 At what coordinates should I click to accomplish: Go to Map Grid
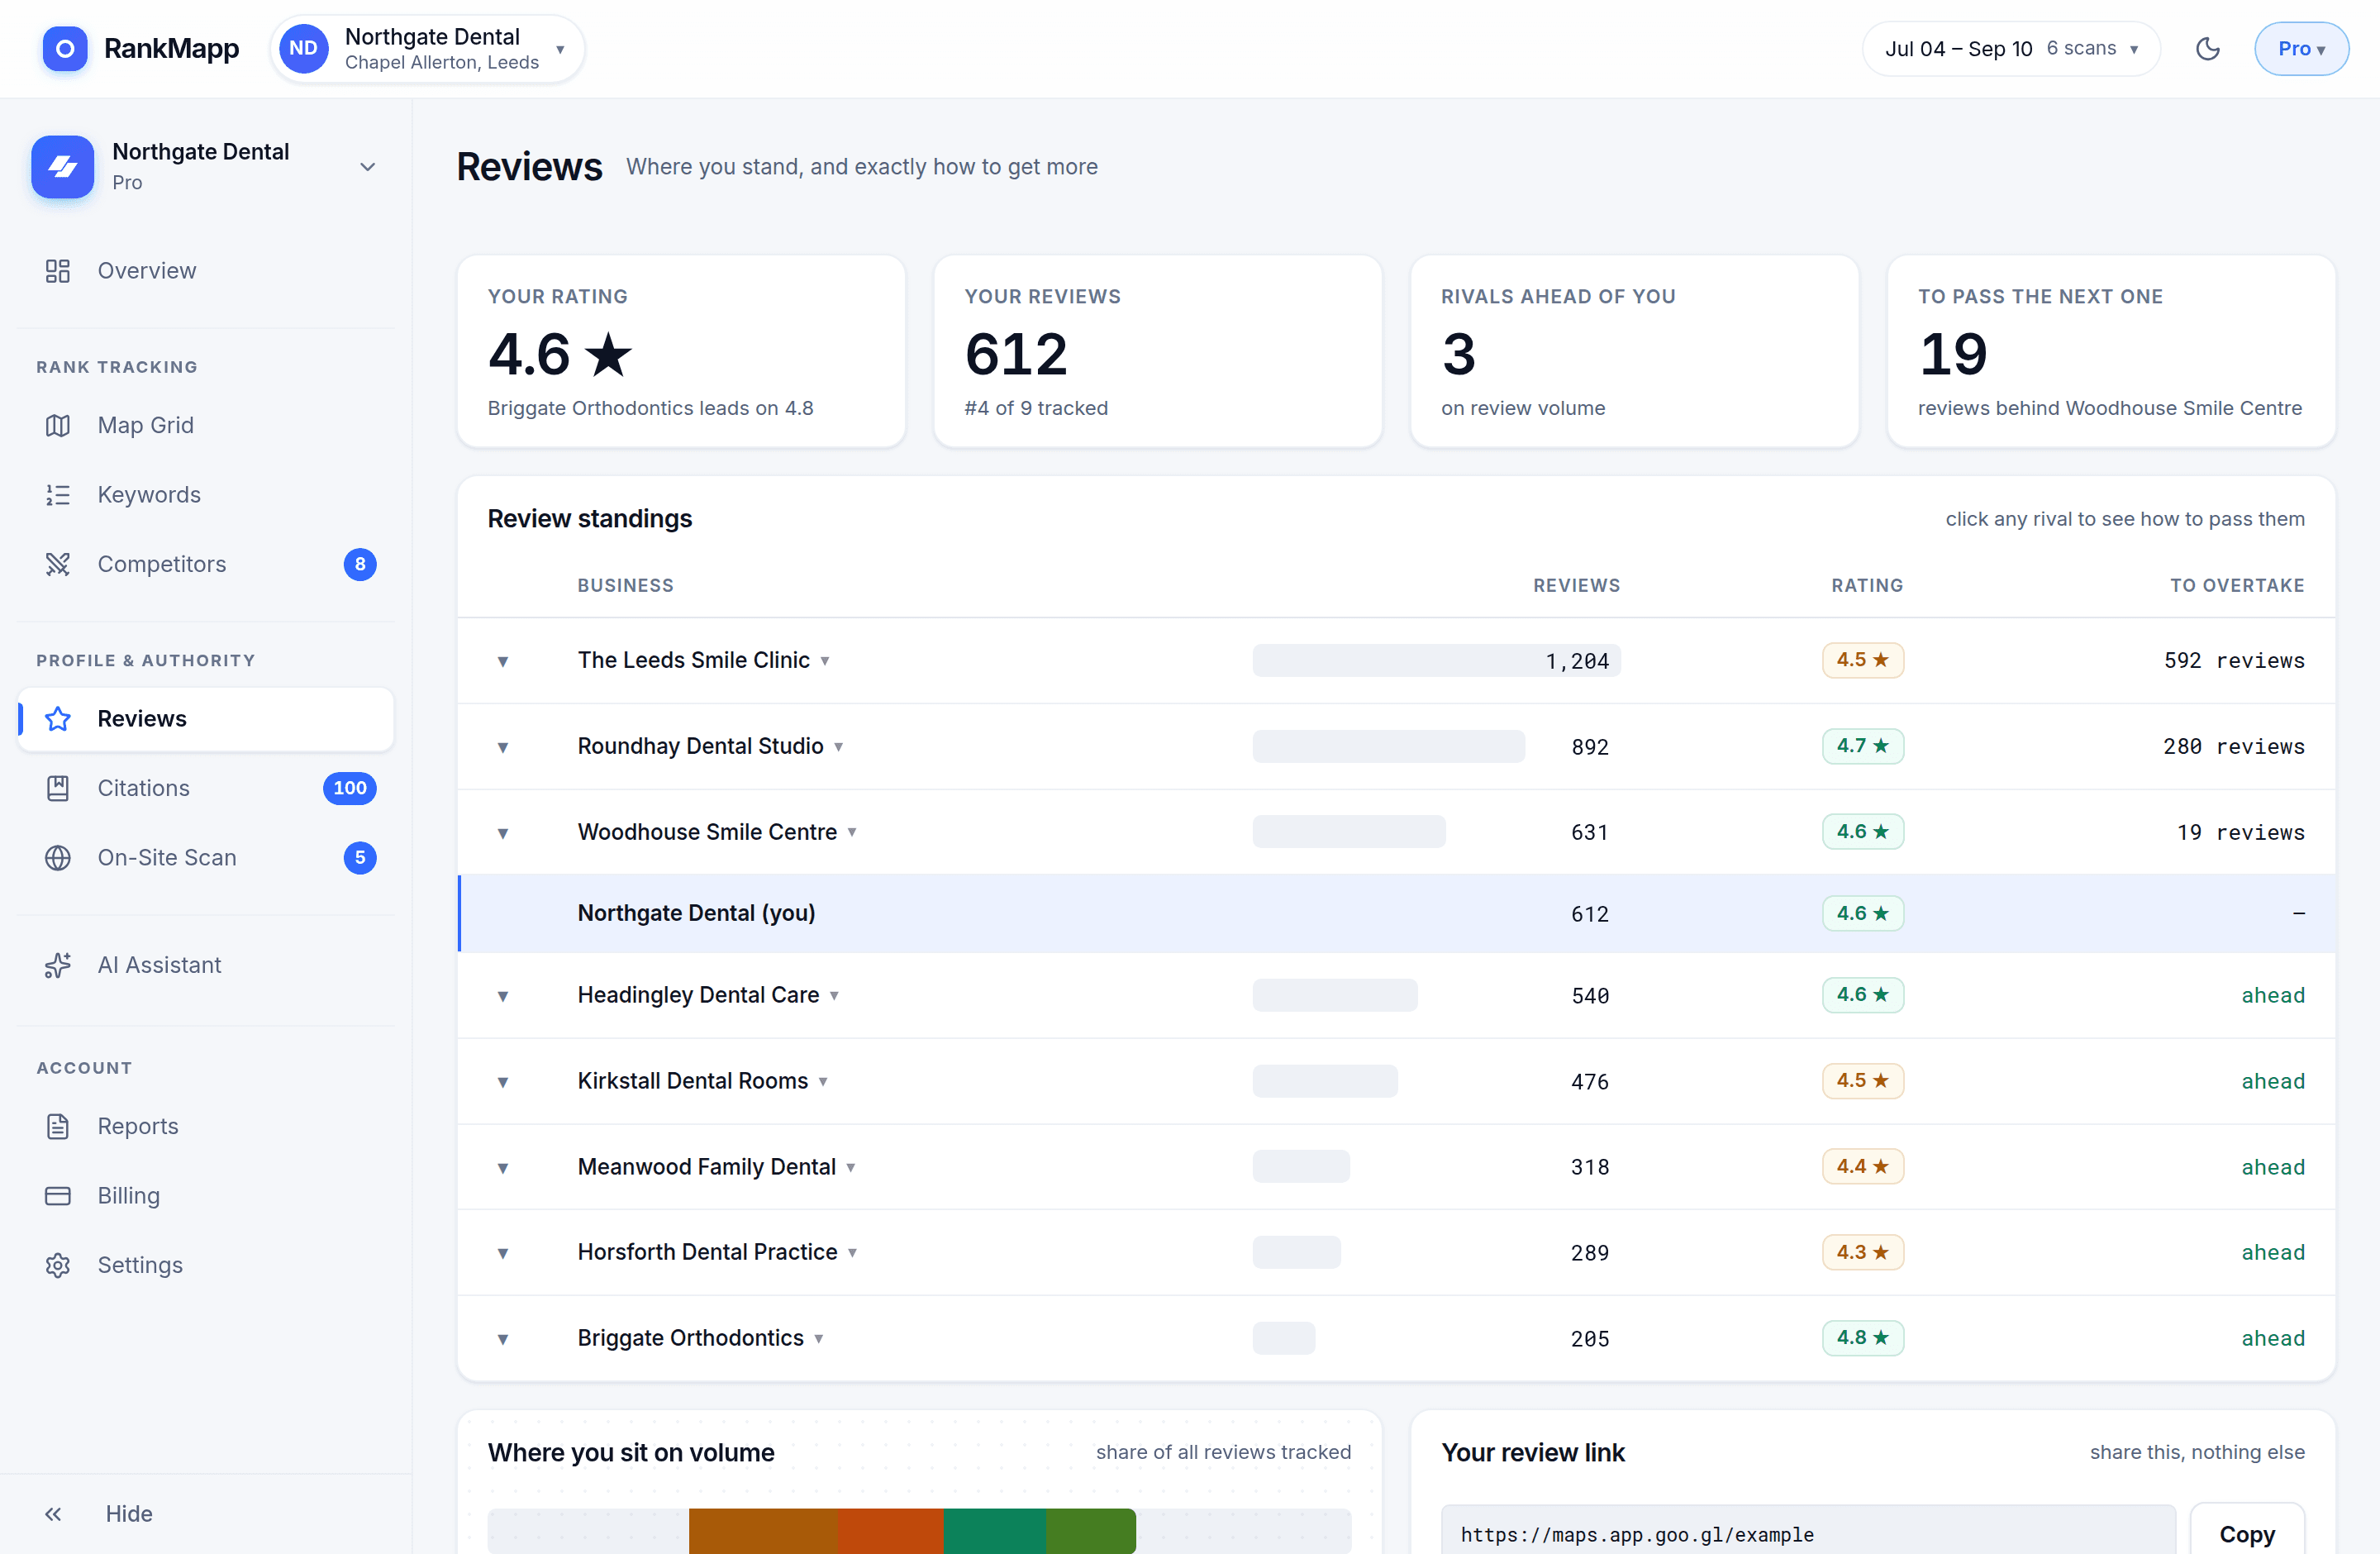pos(206,425)
